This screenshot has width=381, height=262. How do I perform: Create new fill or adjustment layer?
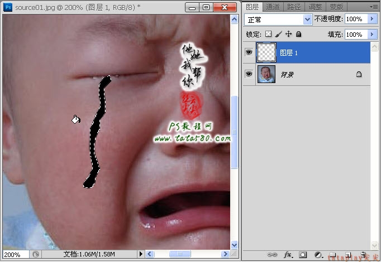coord(318,255)
